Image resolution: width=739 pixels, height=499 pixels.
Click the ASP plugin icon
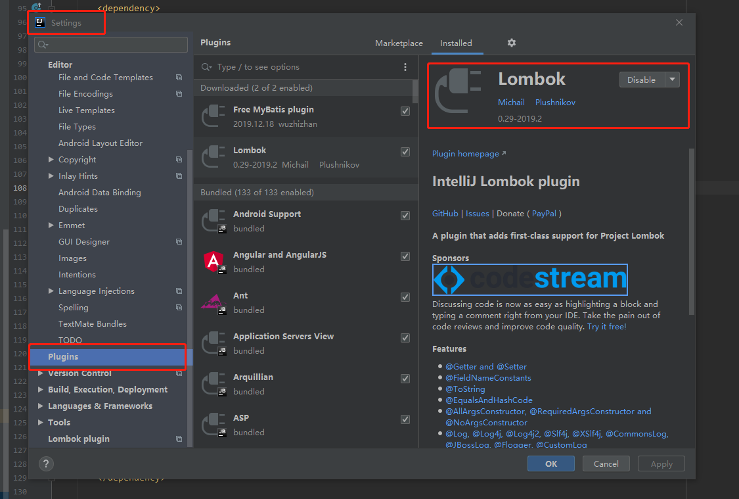coord(213,425)
